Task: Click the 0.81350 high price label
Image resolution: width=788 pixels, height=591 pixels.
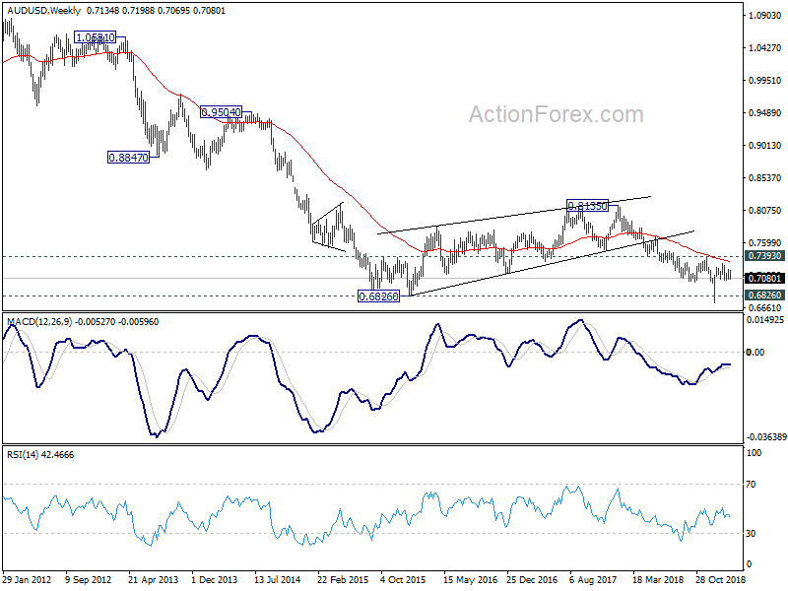Action: pyautogui.click(x=587, y=205)
